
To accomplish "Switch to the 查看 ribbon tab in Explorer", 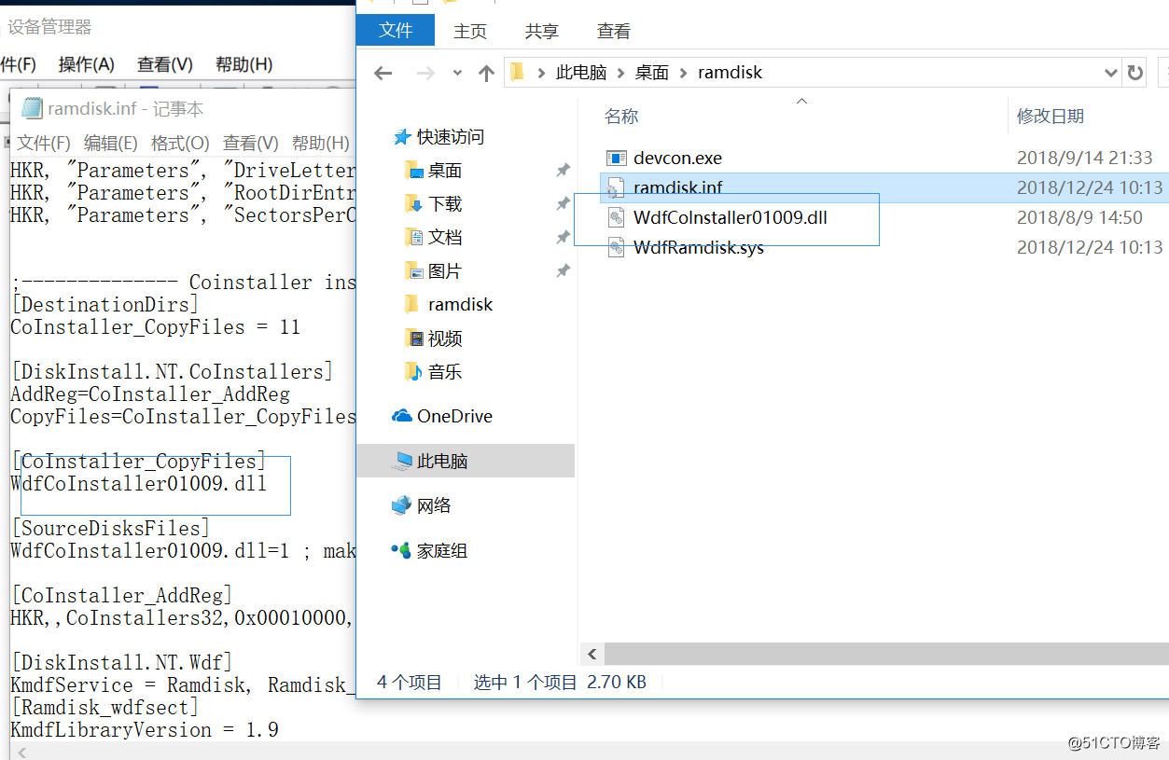I will pos(613,31).
